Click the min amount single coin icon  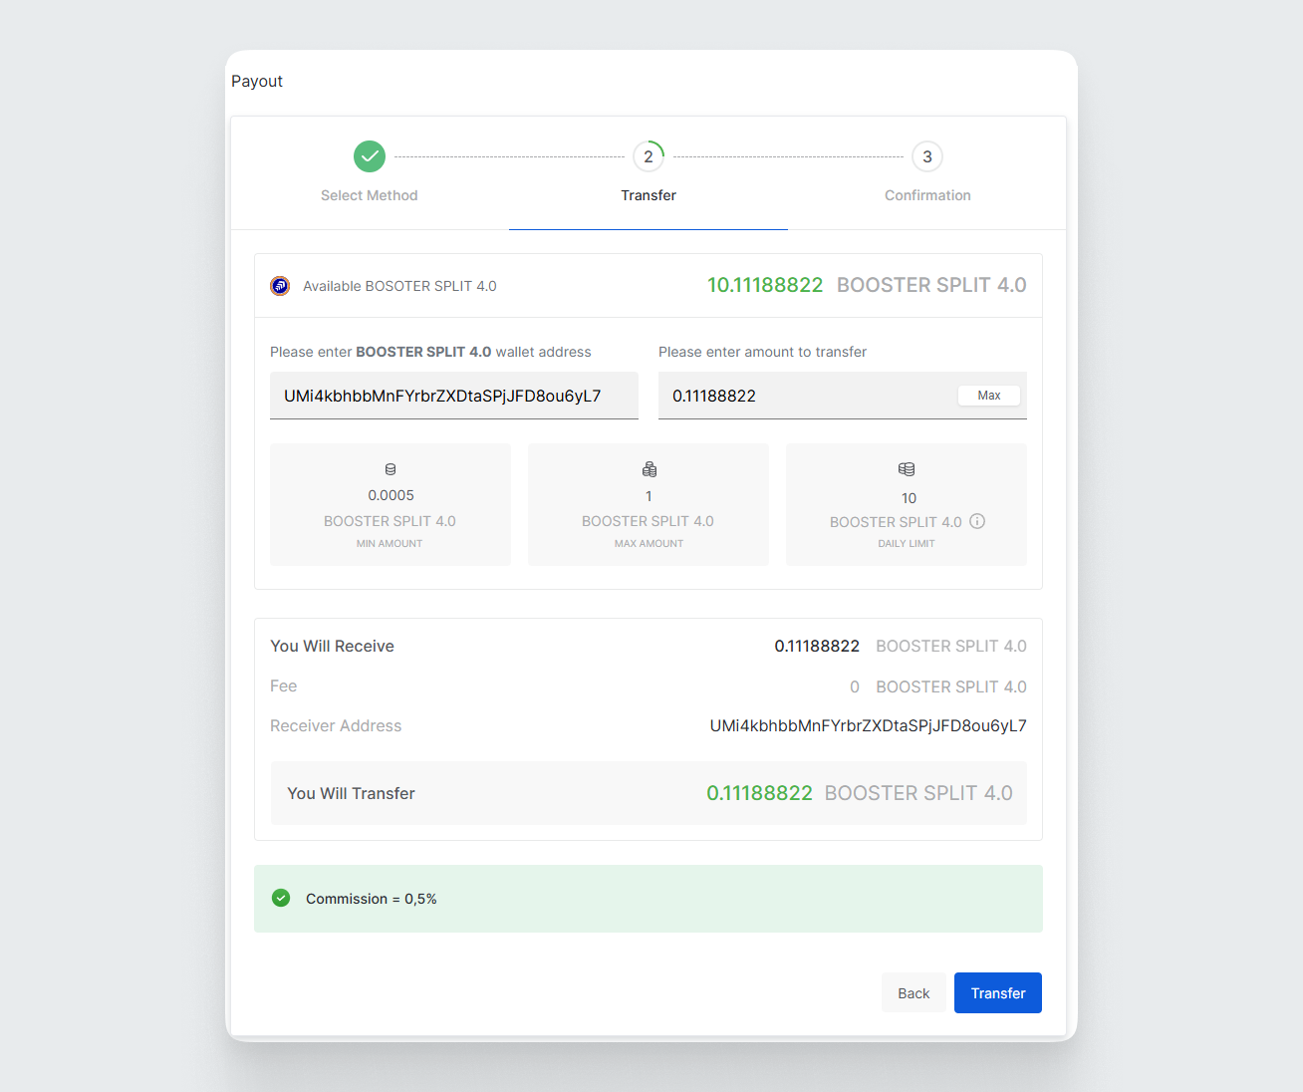pyautogui.click(x=391, y=469)
